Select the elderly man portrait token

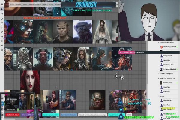pyautogui.click(x=9, y=59)
